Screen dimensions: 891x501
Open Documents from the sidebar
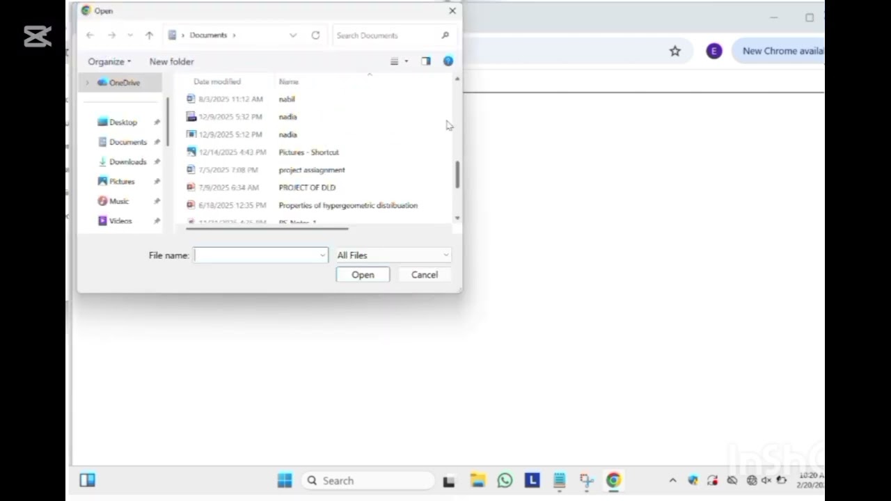[128, 142]
